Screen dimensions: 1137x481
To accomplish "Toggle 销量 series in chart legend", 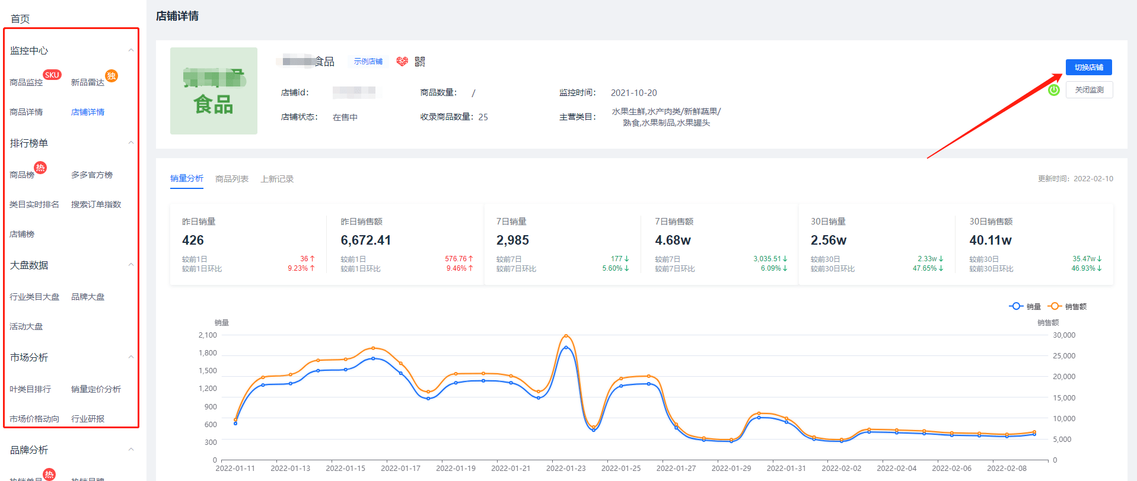I will [1025, 306].
